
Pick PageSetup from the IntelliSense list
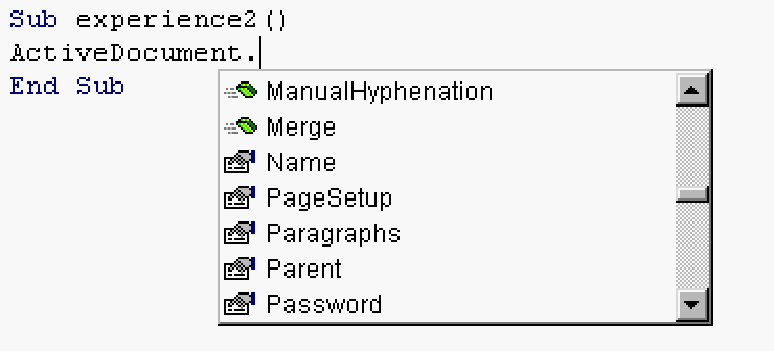(328, 198)
